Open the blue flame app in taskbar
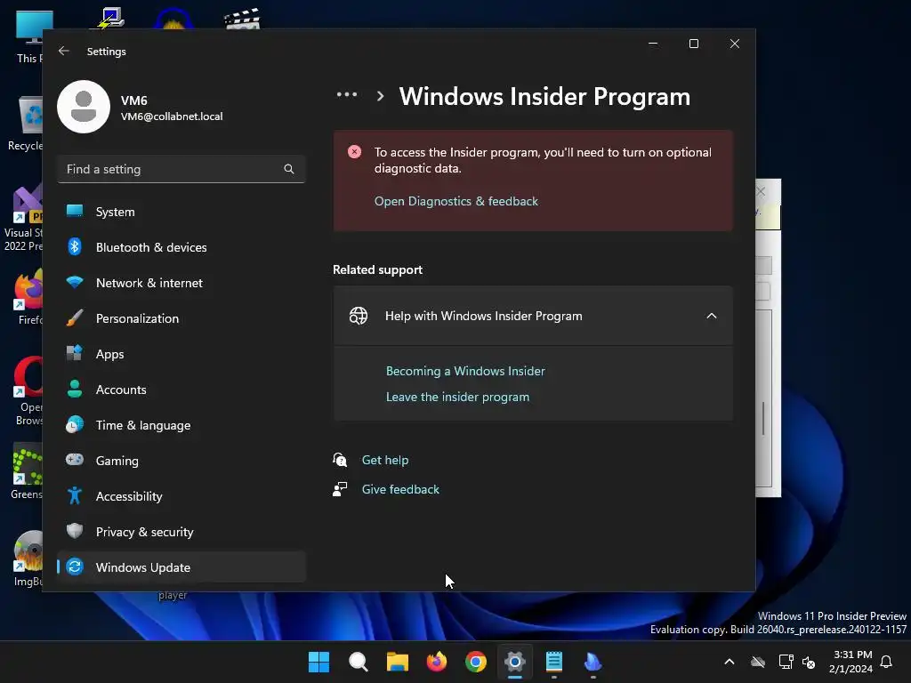911x683 pixels. (593, 662)
